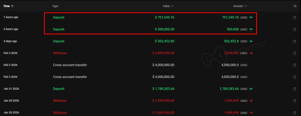Screen dimensions: 301x116
Task: Open transaction link for the $2,999,999.00 withdraw
Action: (x=295, y=53)
